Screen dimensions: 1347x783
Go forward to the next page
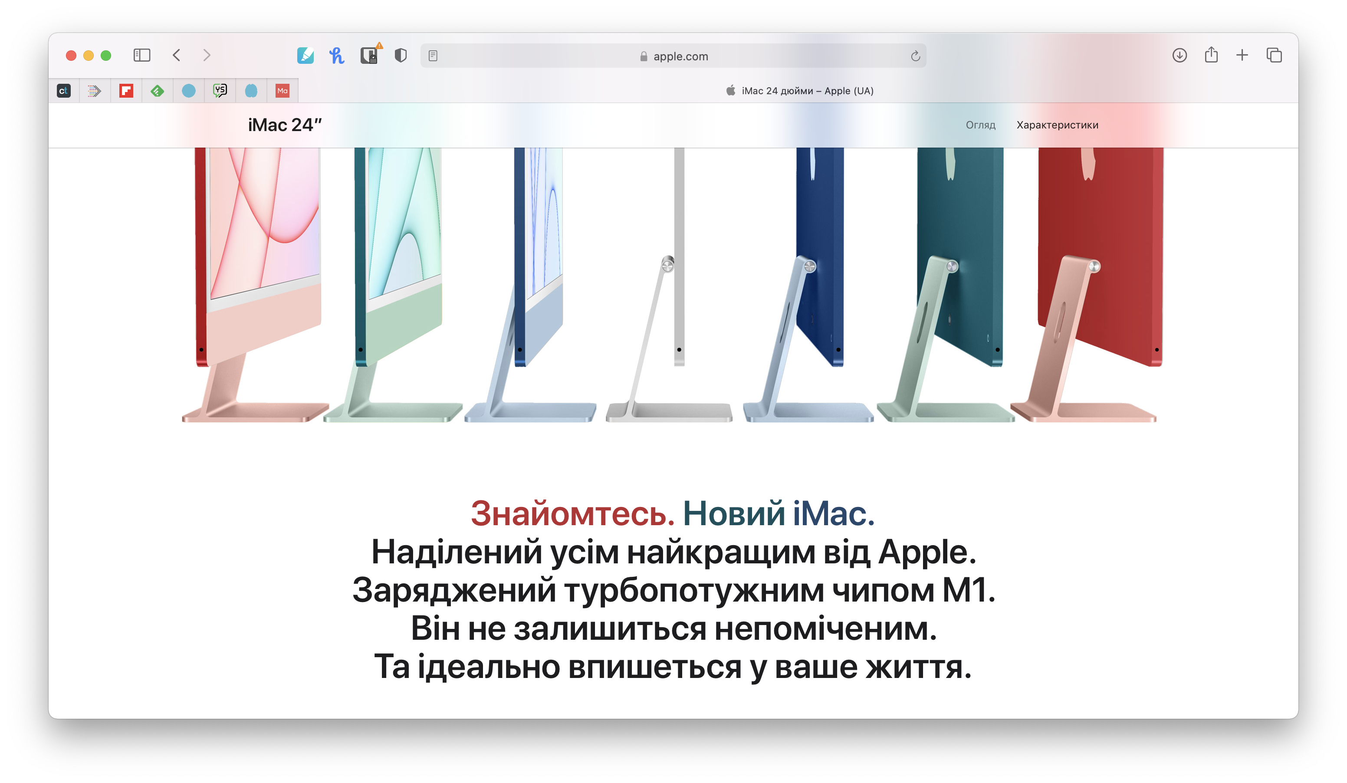coord(206,55)
